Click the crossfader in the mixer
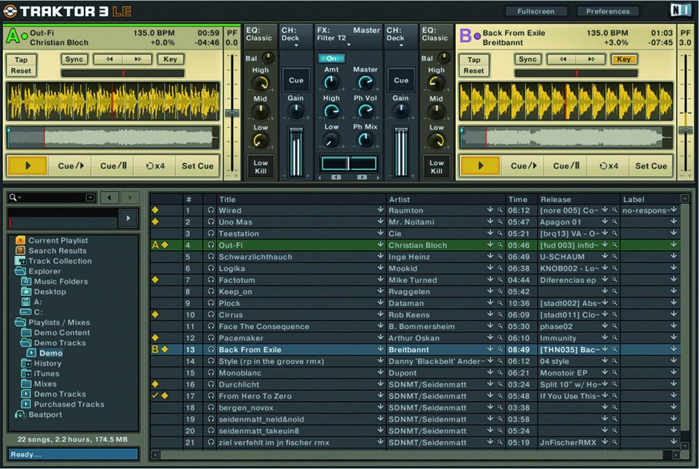This screenshot has width=699, height=469. coord(348,164)
